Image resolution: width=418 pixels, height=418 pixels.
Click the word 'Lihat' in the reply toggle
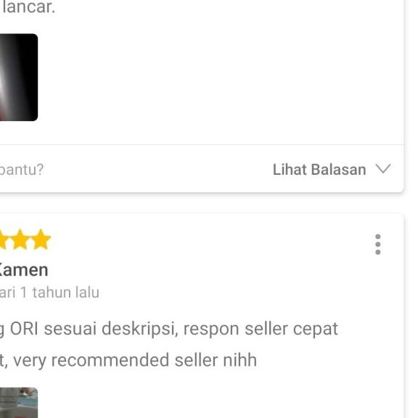290,170
